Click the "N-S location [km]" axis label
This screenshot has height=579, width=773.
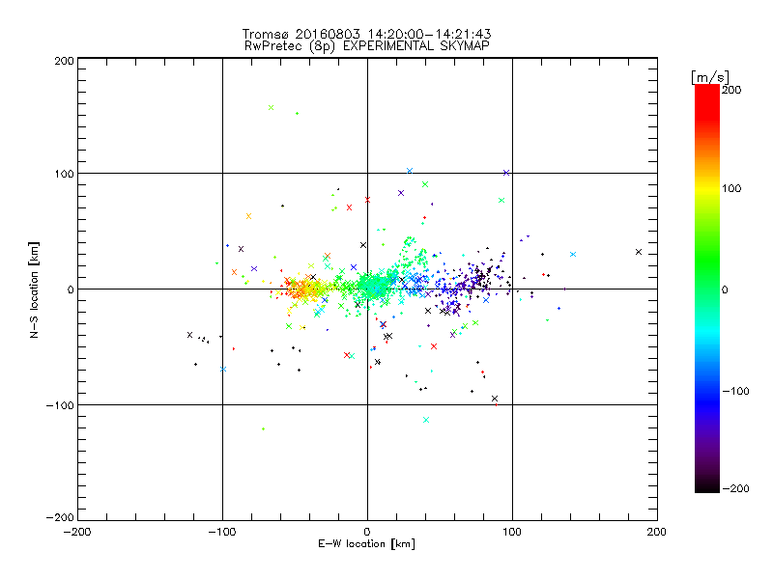click(34, 290)
